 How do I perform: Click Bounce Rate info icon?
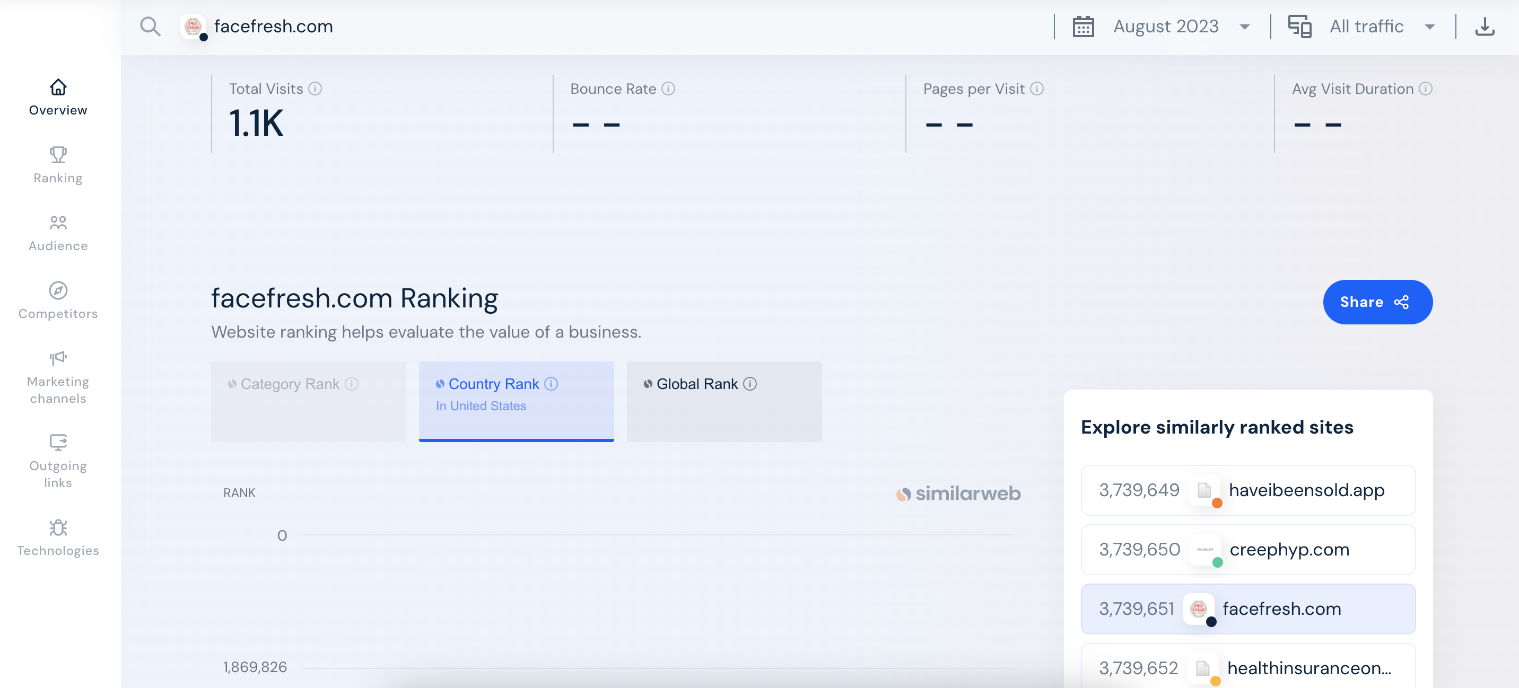pos(668,89)
